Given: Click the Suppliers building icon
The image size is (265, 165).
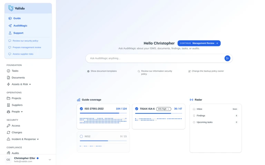Looking at the screenshot, I should pos(8,105).
